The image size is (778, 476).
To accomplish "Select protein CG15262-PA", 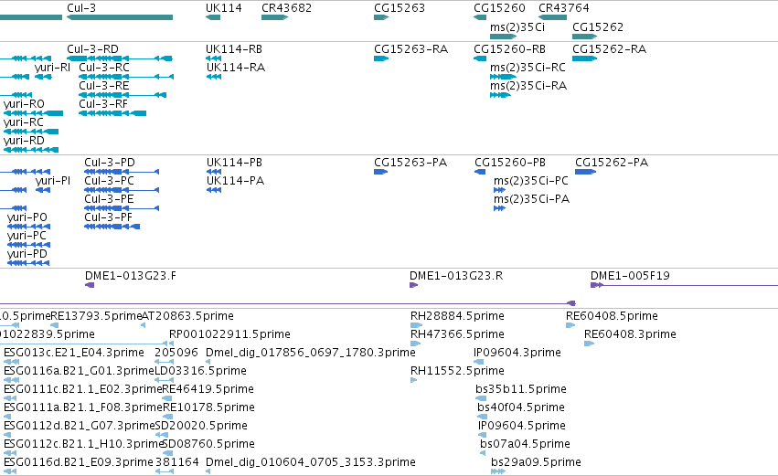I will [612, 163].
